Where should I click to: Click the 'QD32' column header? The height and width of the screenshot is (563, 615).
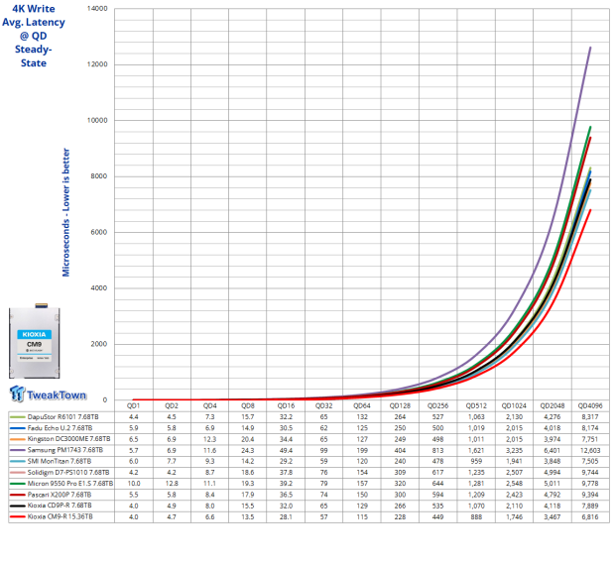coord(324,405)
